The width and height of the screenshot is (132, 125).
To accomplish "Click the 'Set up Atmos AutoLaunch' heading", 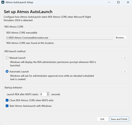I will pos(28,12).
